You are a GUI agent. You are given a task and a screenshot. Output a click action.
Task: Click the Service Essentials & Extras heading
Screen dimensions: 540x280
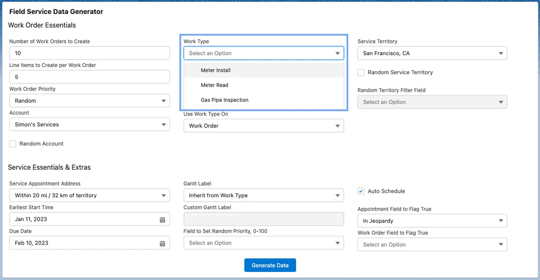click(x=49, y=167)
